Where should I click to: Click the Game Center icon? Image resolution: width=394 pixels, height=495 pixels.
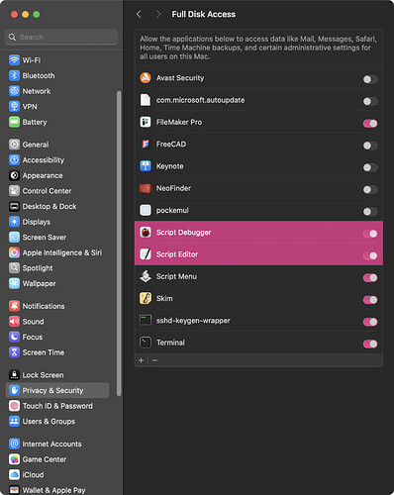click(x=14, y=459)
